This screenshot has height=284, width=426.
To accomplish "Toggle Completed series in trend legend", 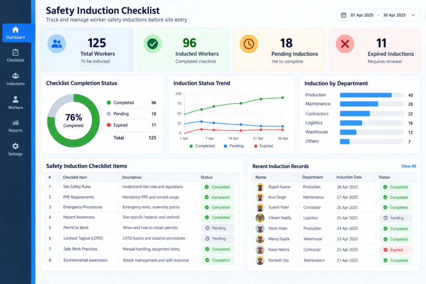I will click(x=202, y=146).
